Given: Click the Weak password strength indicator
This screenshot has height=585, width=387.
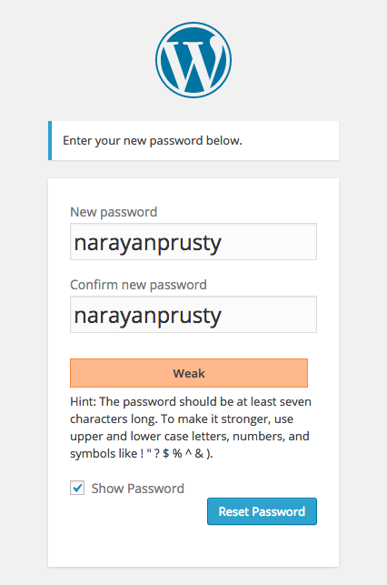Looking at the screenshot, I should pos(189,373).
